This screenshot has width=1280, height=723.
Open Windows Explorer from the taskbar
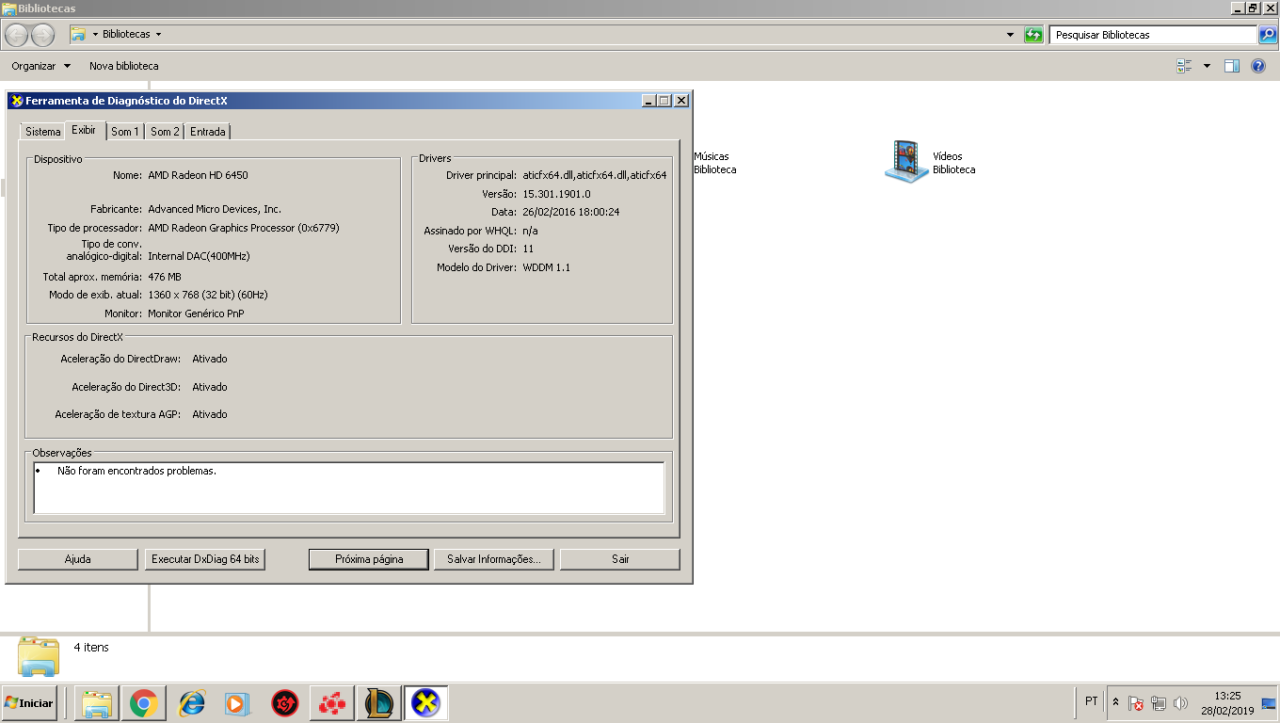pos(97,703)
